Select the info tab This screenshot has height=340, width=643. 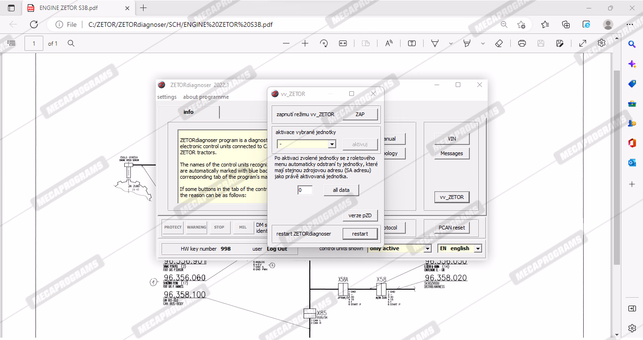[189, 112]
